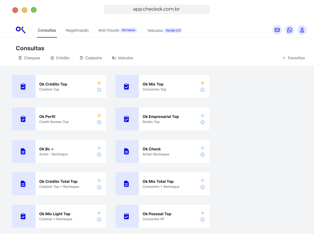Filter consultas by Veículos category
The height and width of the screenshot is (234, 314).
(x=123, y=58)
